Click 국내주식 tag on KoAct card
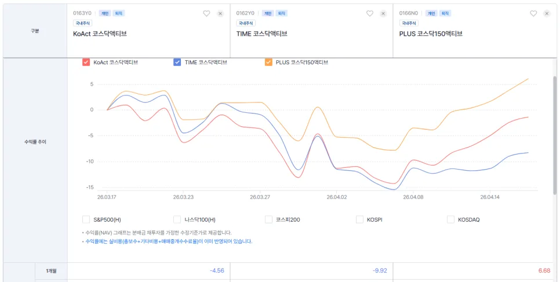The height and width of the screenshot is (282, 560). (82, 23)
